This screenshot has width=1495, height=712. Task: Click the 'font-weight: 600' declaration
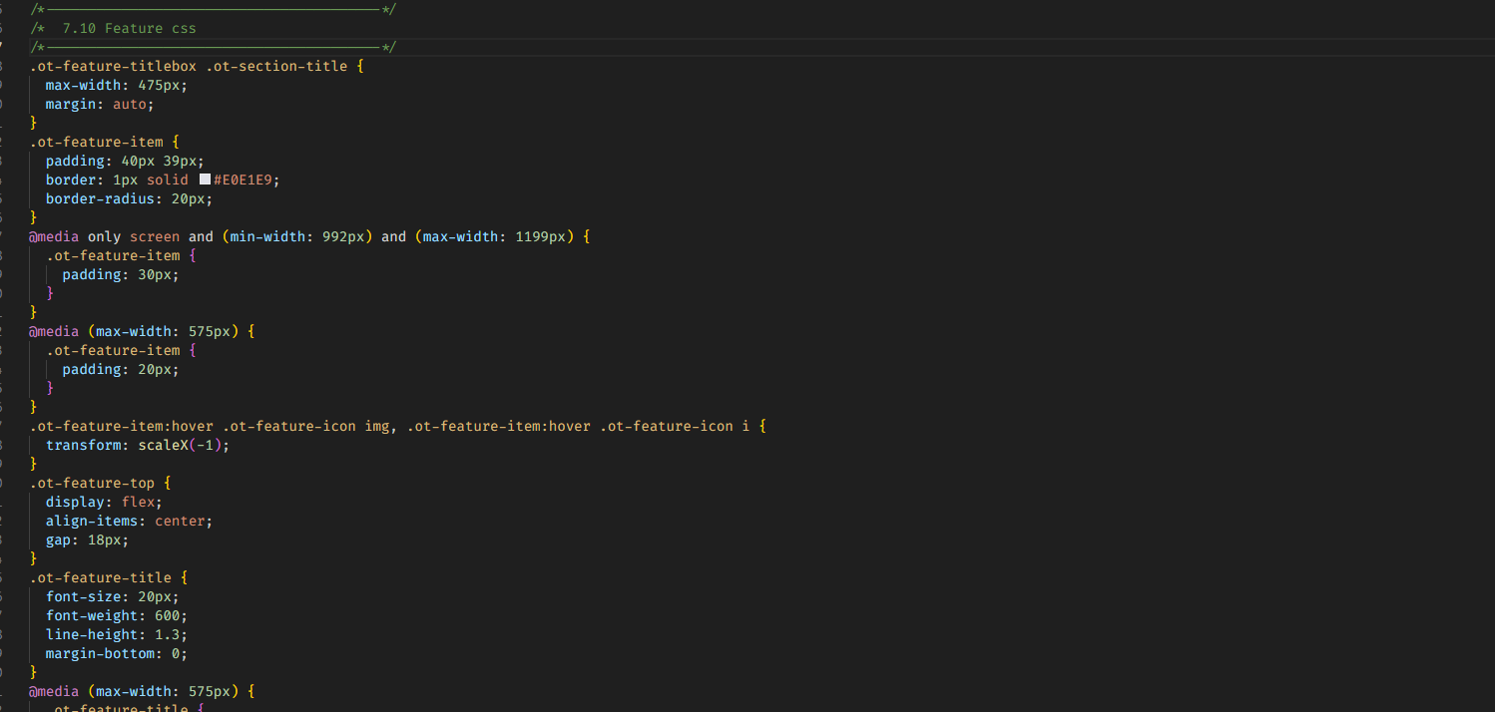(117, 615)
